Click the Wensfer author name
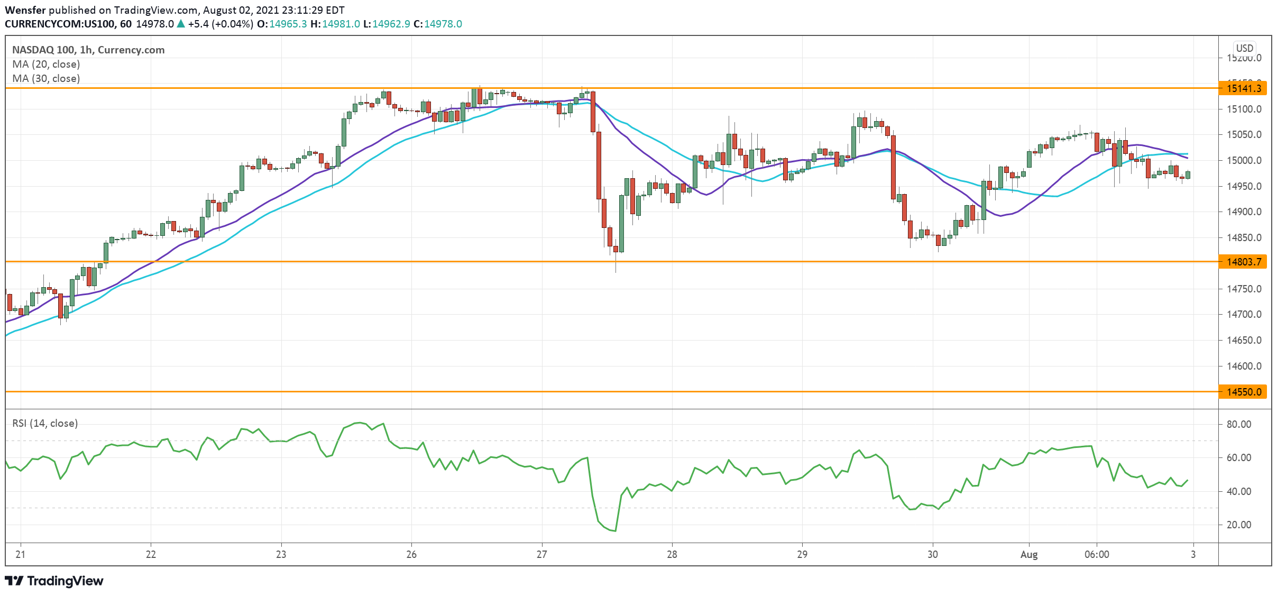 tap(25, 10)
